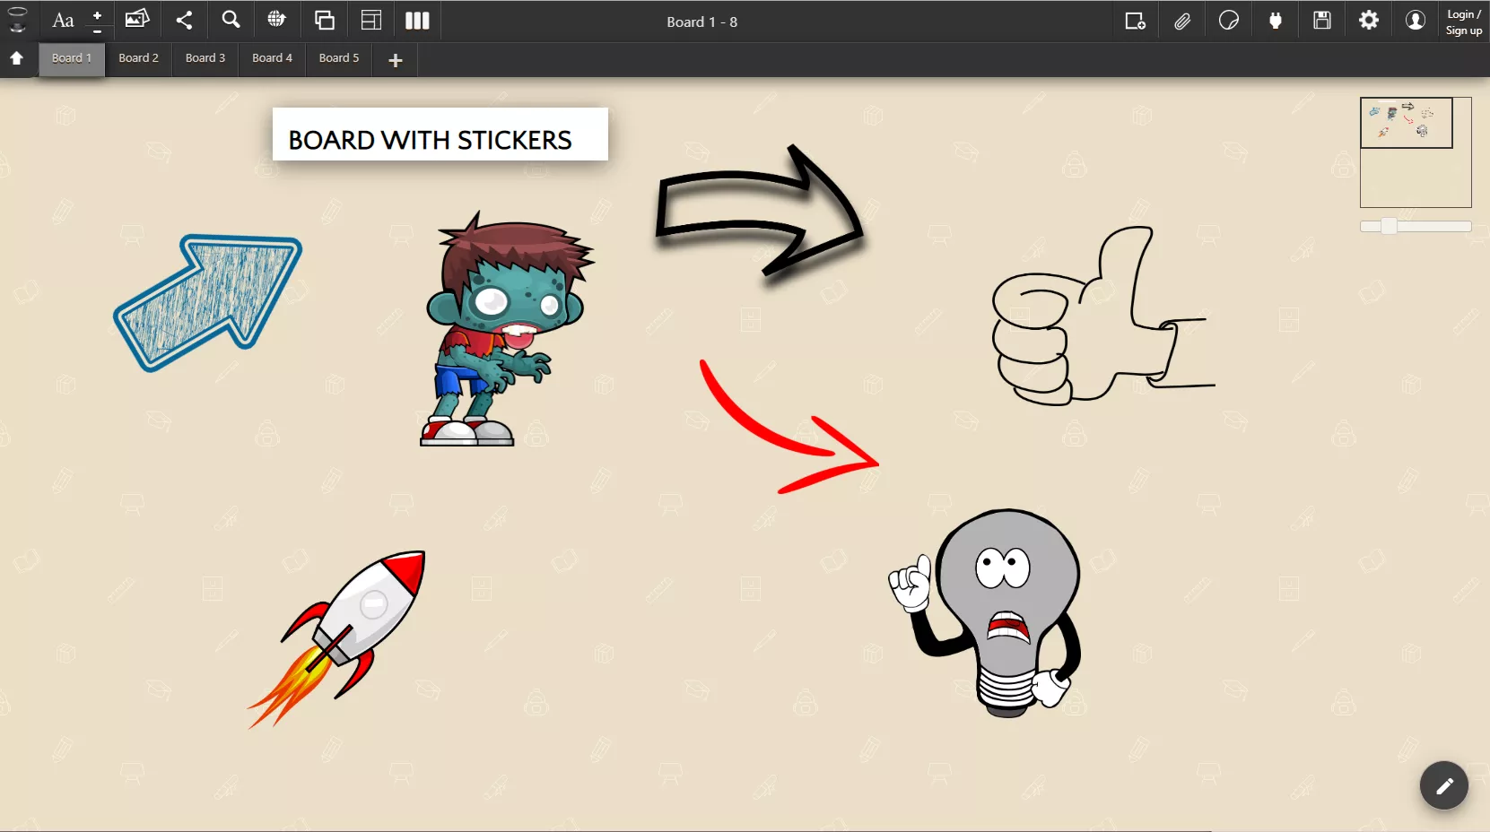Click the share icon in toolbar

tap(184, 20)
